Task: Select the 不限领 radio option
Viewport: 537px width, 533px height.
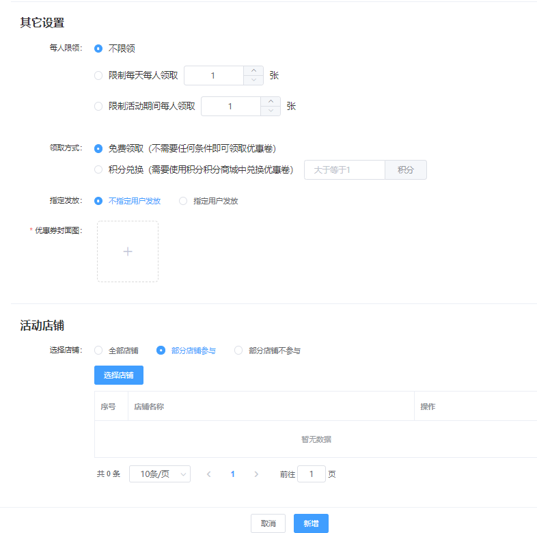Action: point(98,49)
